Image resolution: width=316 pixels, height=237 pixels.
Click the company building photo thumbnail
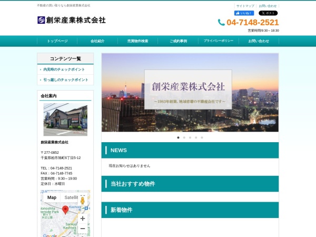[x=65, y=120]
